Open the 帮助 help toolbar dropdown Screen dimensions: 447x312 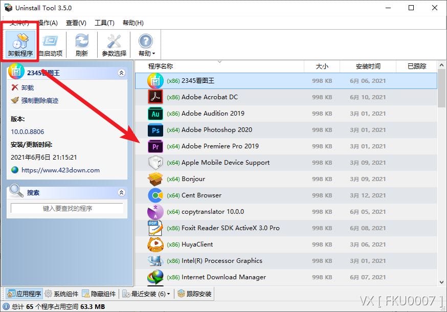tap(147, 45)
